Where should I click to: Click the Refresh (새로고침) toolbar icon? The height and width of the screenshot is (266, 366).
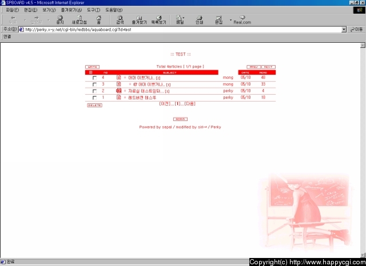(79, 19)
